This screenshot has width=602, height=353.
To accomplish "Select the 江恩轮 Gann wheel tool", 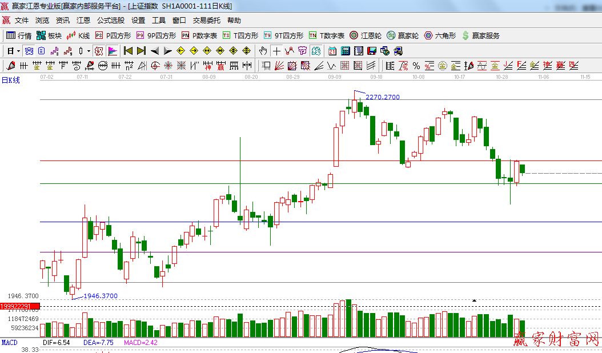I will point(366,35).
